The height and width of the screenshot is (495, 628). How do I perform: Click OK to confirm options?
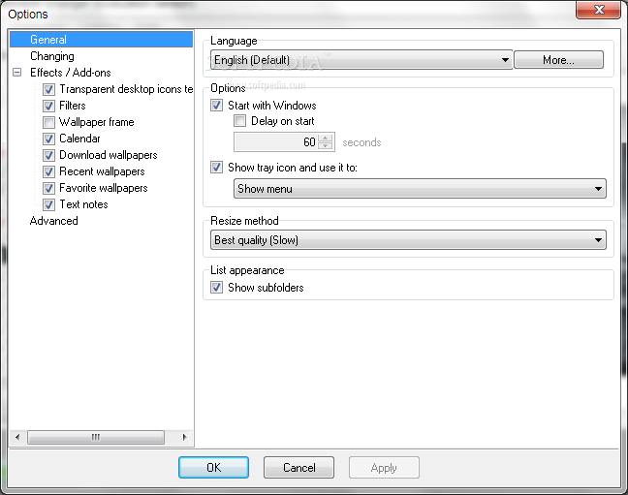coord(213,467)
